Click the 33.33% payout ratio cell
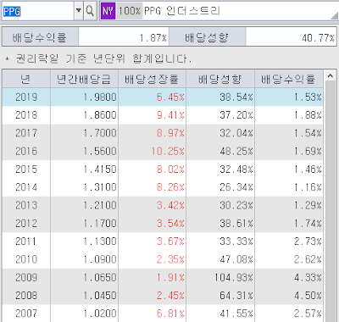Viewport: 339px width, 322px height. (x=220, y=241)
